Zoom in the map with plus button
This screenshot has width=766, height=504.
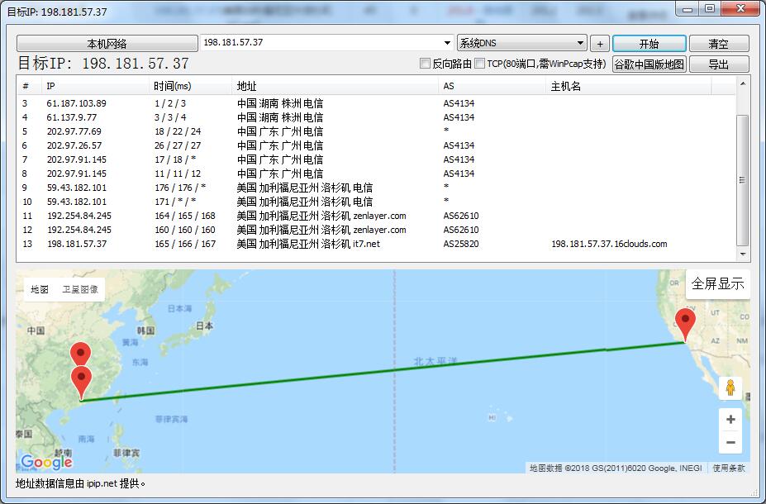(730, 420)
